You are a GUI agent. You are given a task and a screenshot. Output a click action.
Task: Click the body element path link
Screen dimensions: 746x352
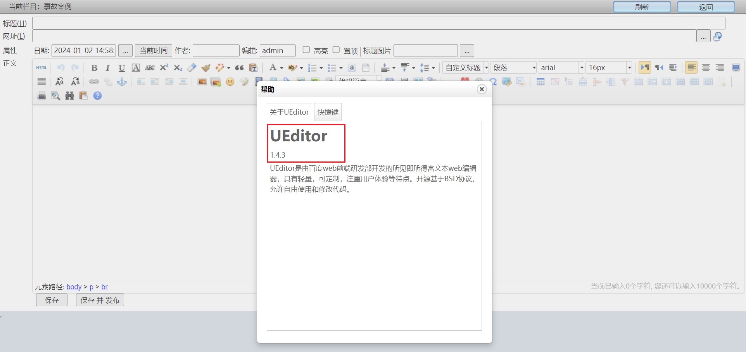(x=74, y=287)
